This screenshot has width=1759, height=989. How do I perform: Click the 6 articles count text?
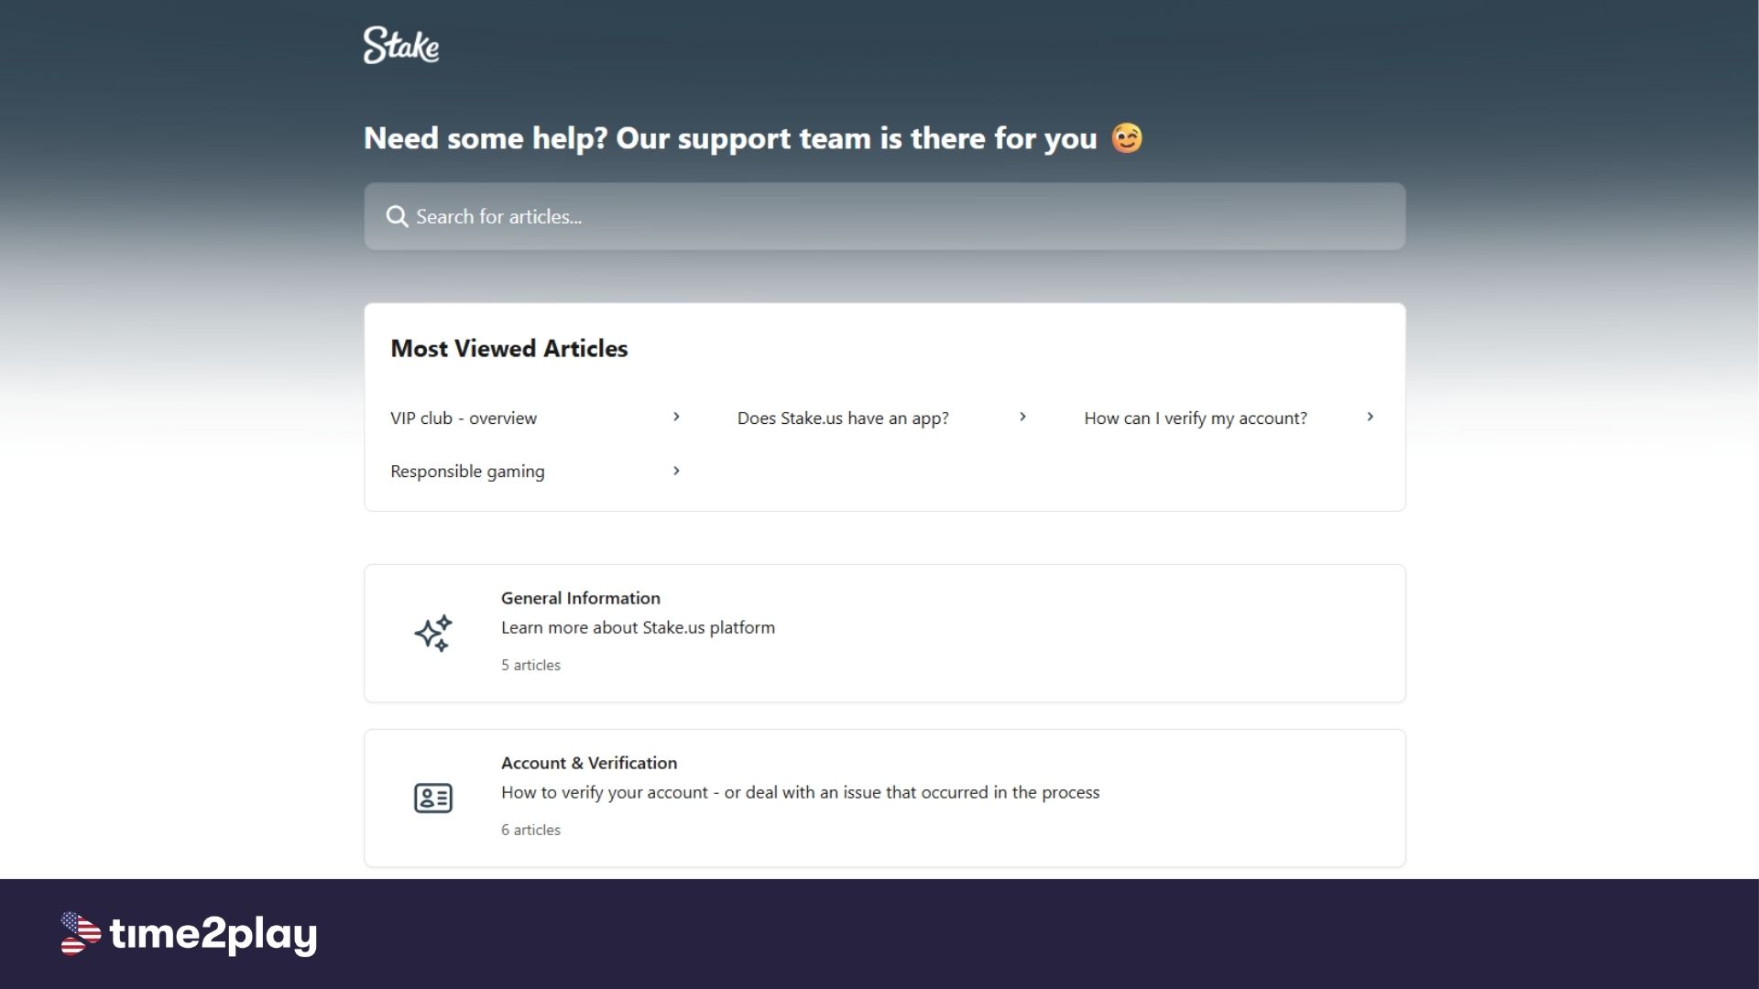click(x=530, y=830)
